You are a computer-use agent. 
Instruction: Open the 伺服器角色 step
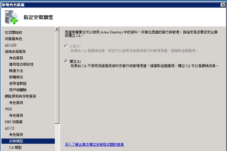click(13, 39)
